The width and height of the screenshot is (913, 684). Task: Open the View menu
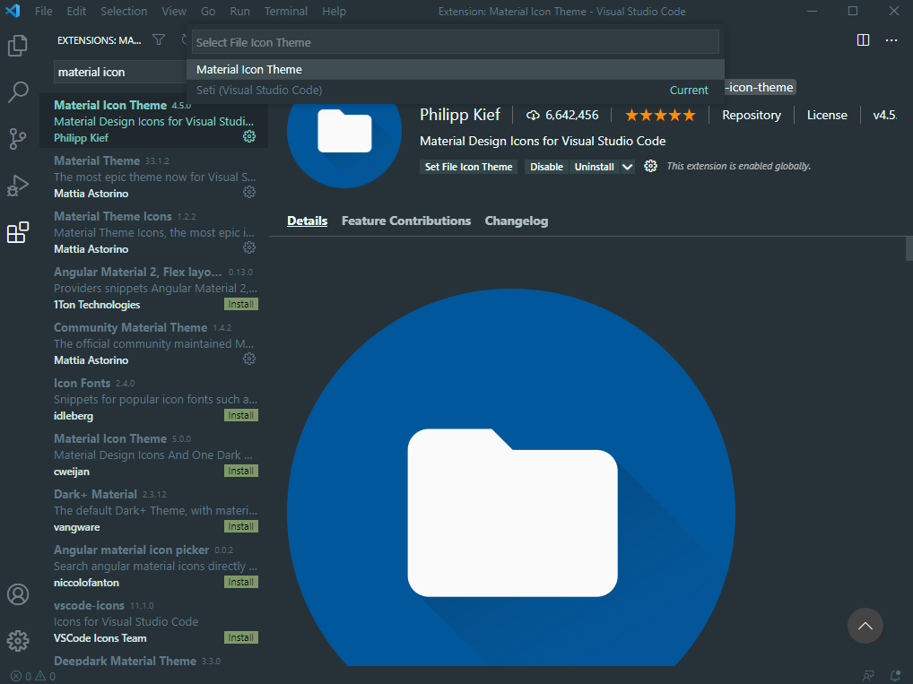coord(173,11)
